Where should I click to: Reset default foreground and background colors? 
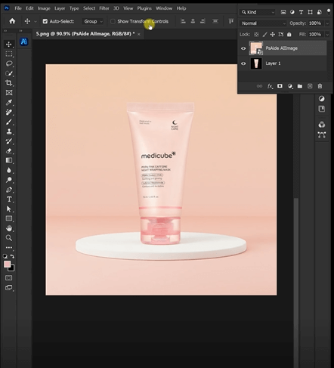(x=5, y=256)
